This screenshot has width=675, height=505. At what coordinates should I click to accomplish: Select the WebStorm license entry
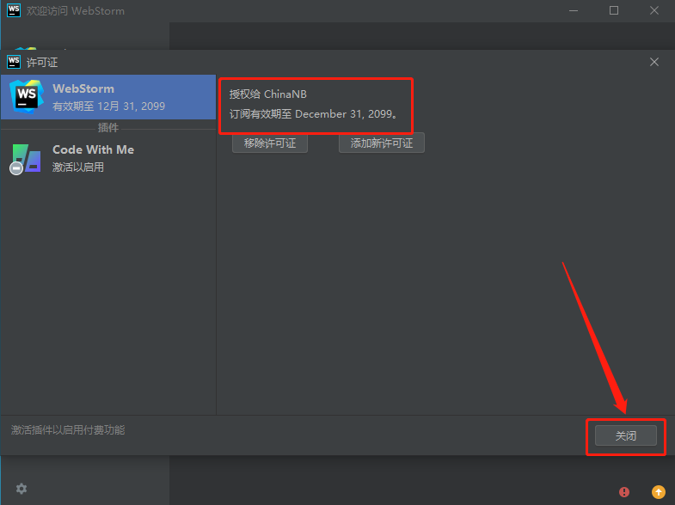[x=108, y=97]
